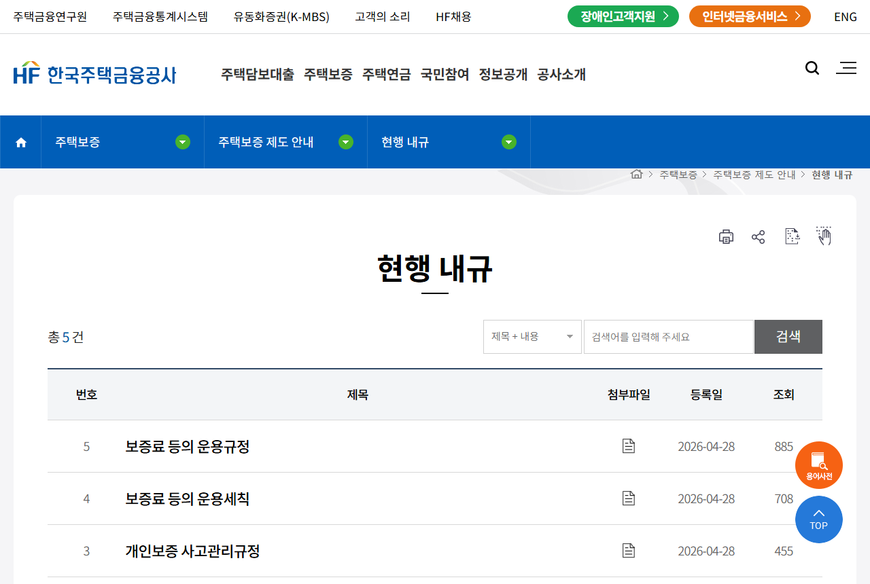Open the 공사소개 main menu

point(561,74)
